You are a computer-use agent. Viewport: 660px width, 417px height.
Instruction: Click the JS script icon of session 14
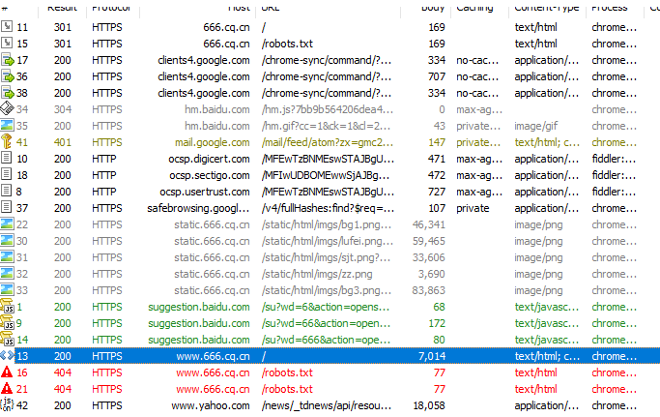coord(7,339)
